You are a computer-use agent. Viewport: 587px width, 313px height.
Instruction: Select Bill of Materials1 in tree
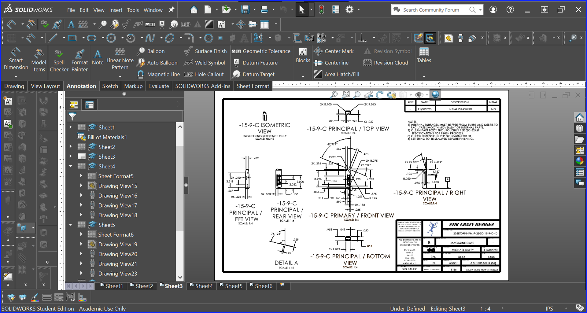[102, 137]
